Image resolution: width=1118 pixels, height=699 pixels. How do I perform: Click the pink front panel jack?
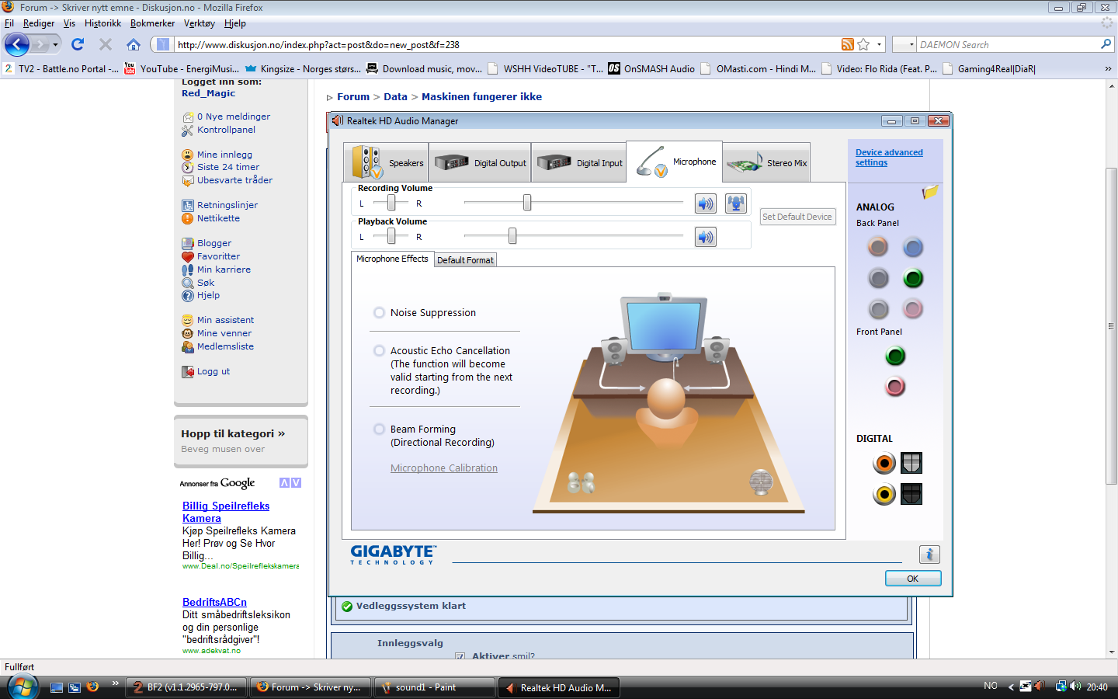(895, 387)
